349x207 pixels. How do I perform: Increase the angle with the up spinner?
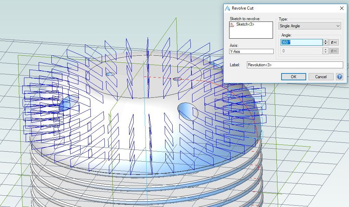click(326, 41)
